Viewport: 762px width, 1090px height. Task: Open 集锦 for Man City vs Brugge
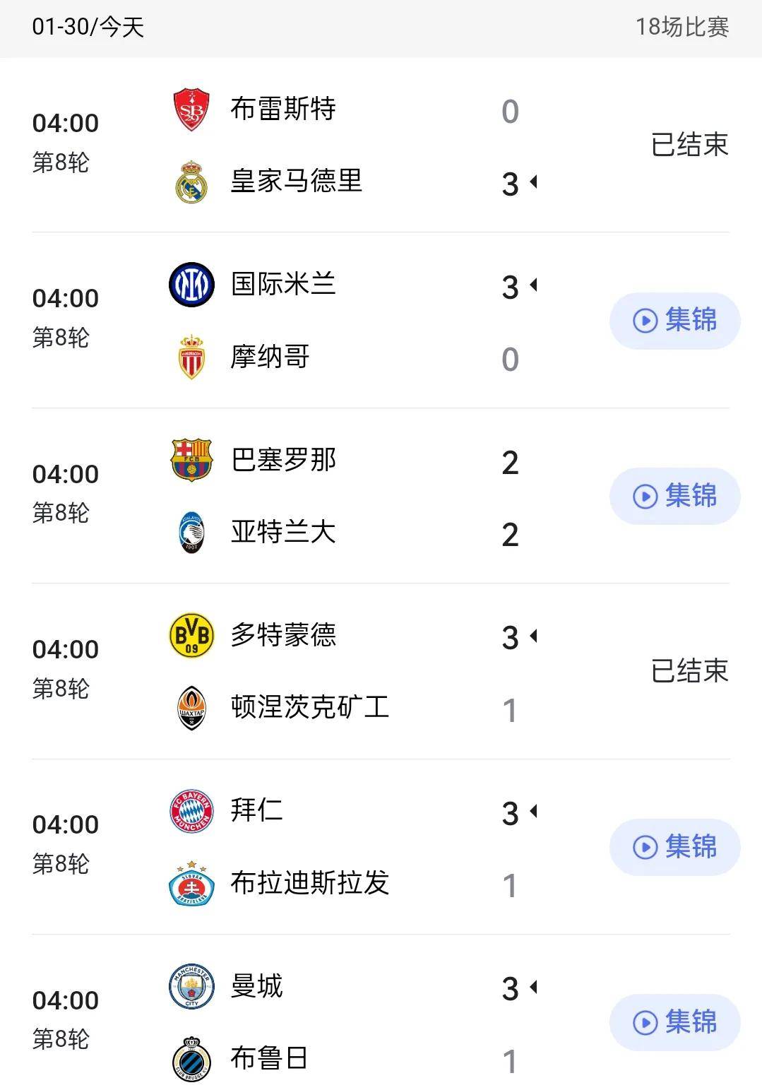[674, 1023]
